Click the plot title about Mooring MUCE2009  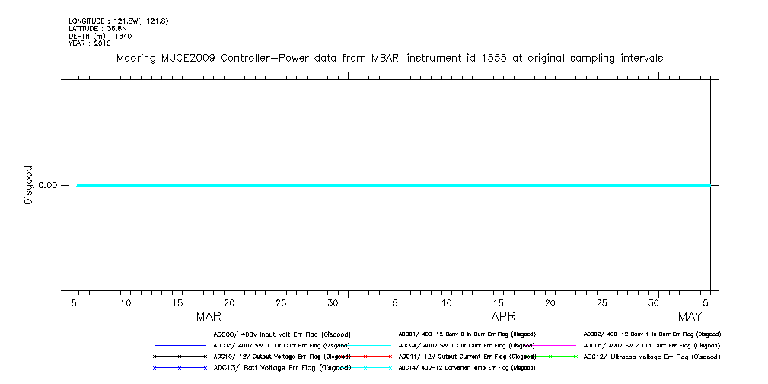[389, 58]
